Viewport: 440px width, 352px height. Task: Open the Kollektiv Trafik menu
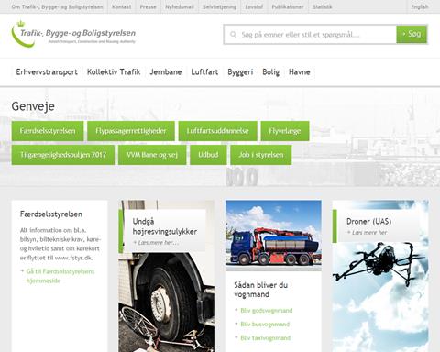114,72
